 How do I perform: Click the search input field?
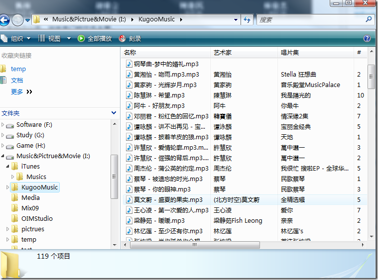click(x=311, y=20)
